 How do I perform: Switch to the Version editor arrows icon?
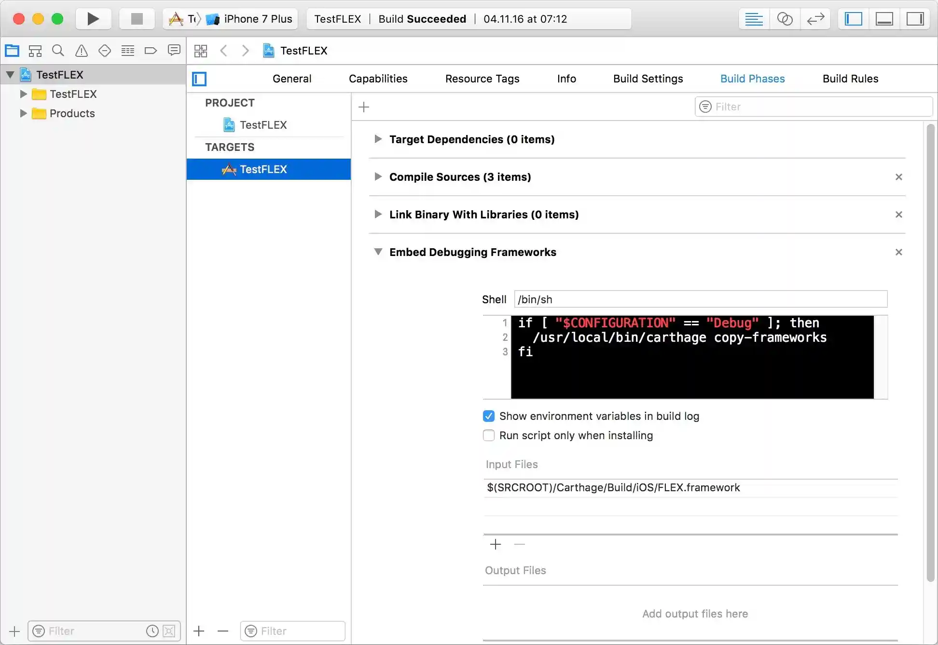815,19
